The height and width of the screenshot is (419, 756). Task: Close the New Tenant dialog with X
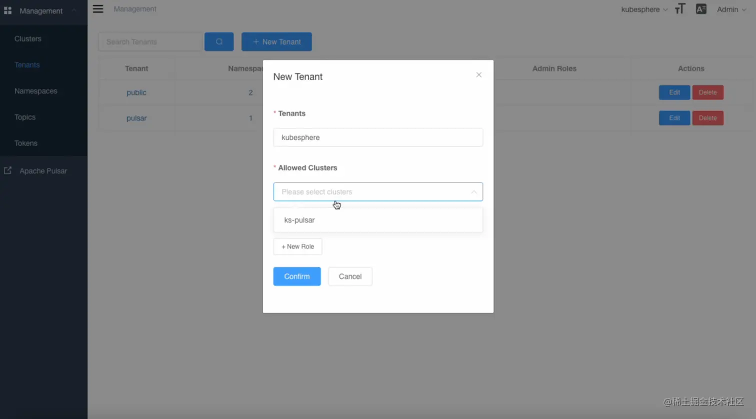(479, 75)
